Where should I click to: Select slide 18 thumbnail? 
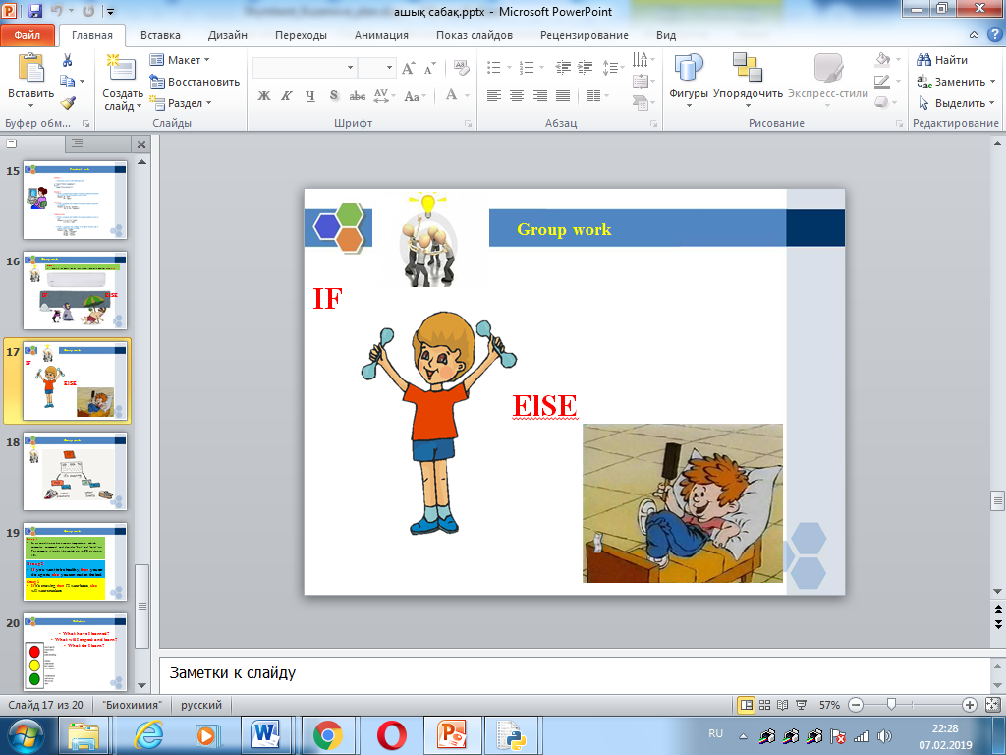[75, 471]
